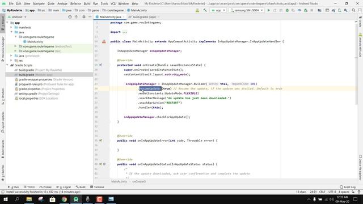Switch to MainActivity.java editor tab

coord(110,17)
